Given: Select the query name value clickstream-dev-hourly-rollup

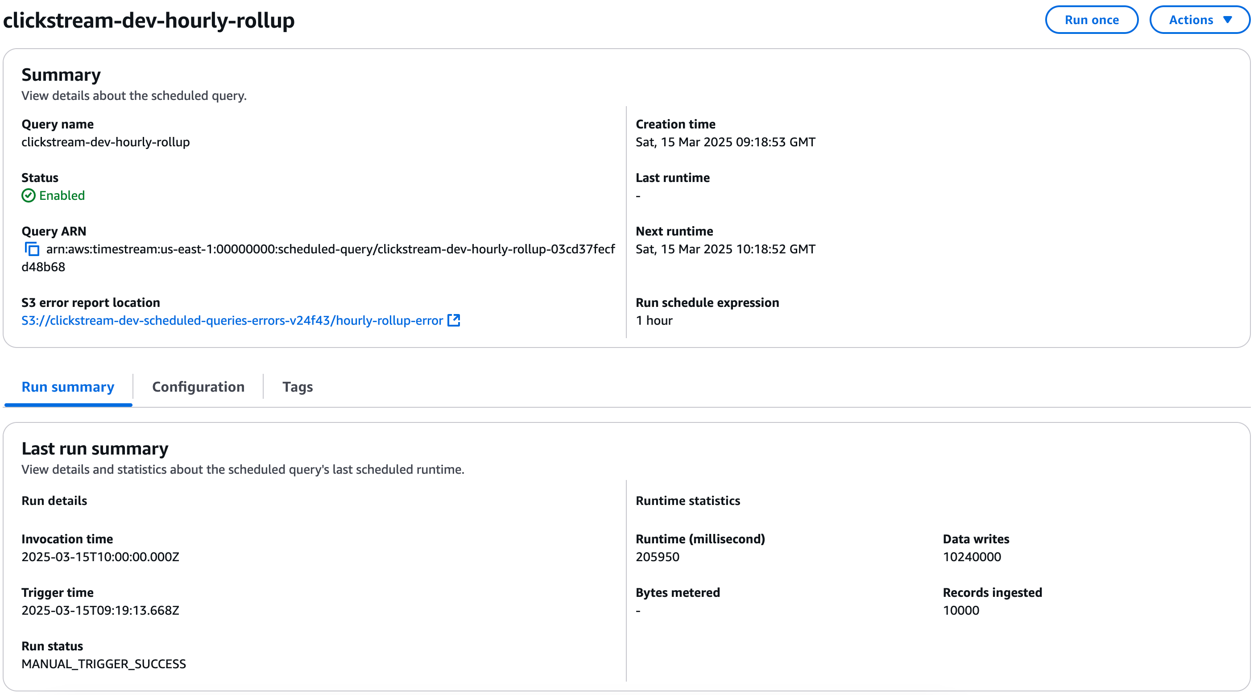Looking at the screenshot, I should 105,142.
